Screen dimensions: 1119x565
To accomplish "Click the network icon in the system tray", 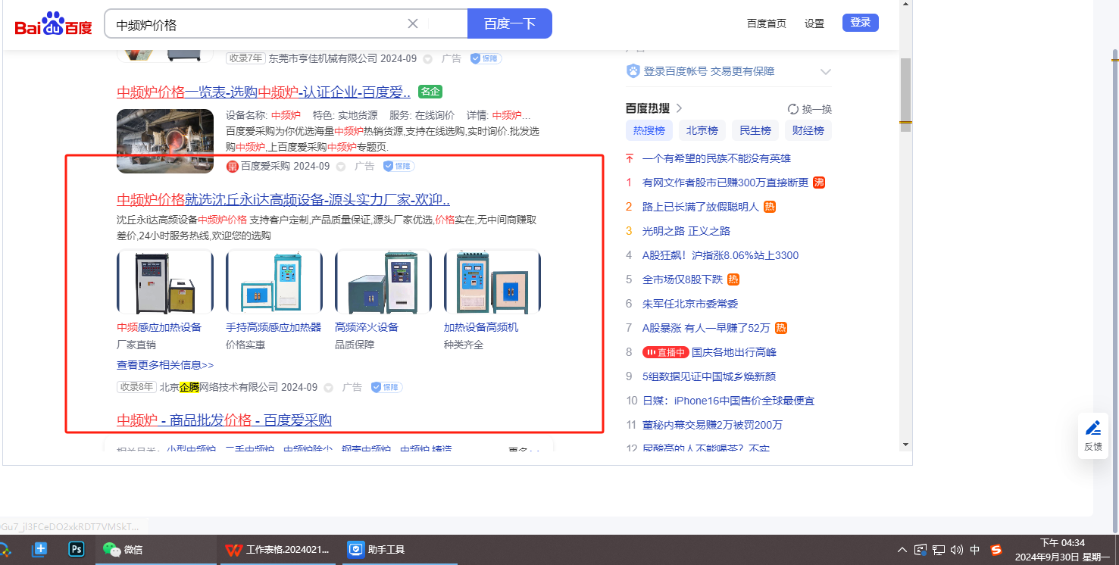I will click(x=939, y=550).
